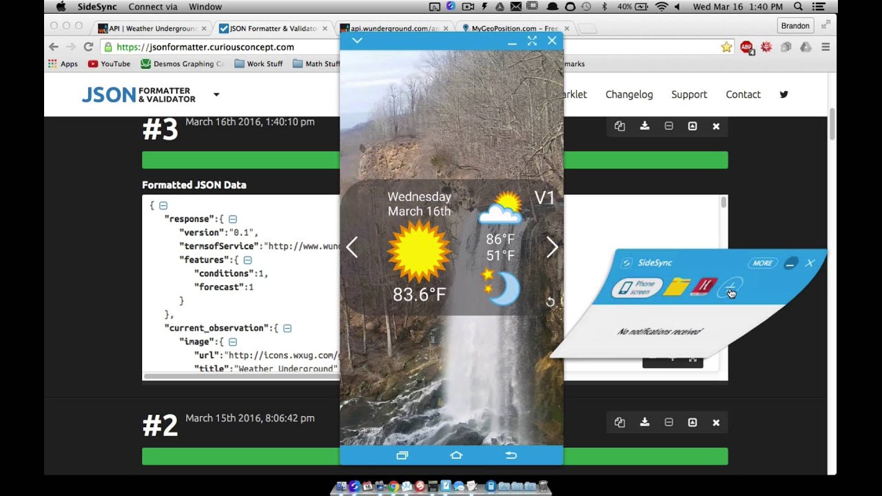
Task: Remove the #2 result with its X icon
Action: [x=716, y=422]
